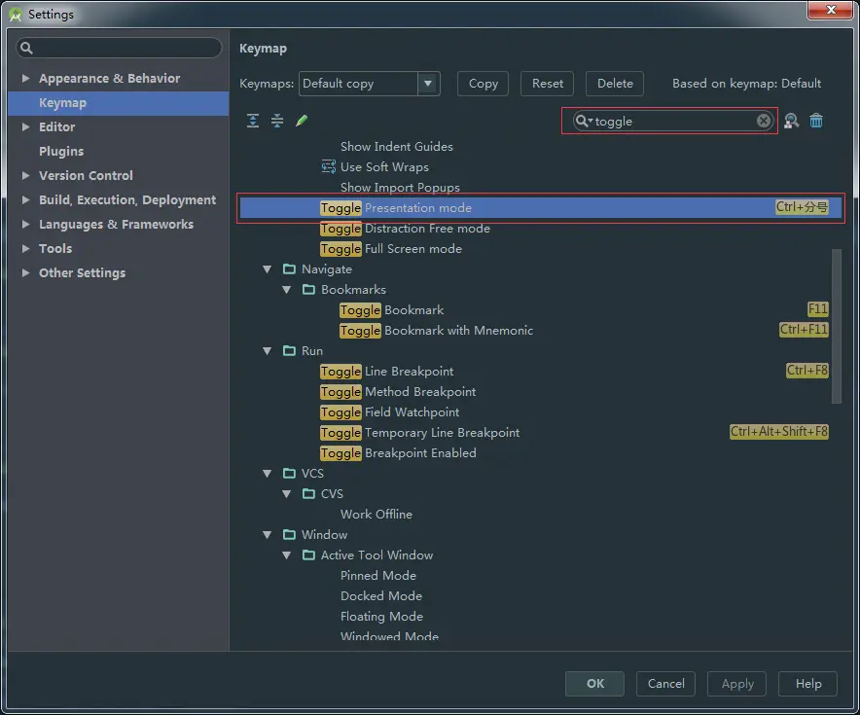
Task: Click the green pencil edit shortcut icon
Action: [302, 121]
